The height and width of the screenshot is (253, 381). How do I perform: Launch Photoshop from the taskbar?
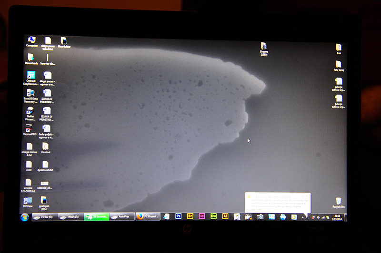pyautogui.click(x=178, y=216)
